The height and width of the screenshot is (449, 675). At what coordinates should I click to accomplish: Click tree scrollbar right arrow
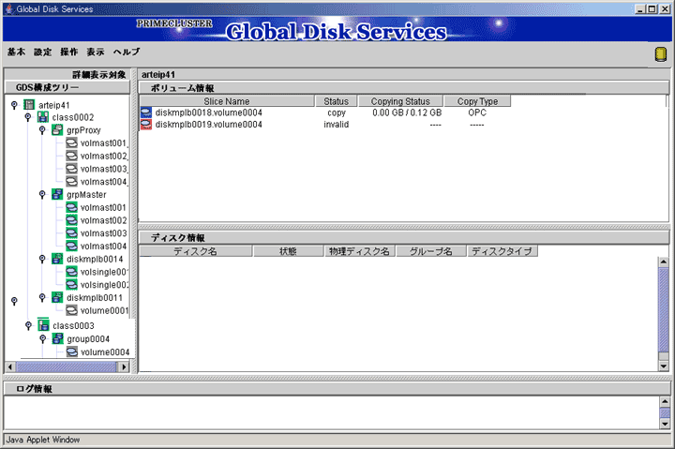point(124,367)
